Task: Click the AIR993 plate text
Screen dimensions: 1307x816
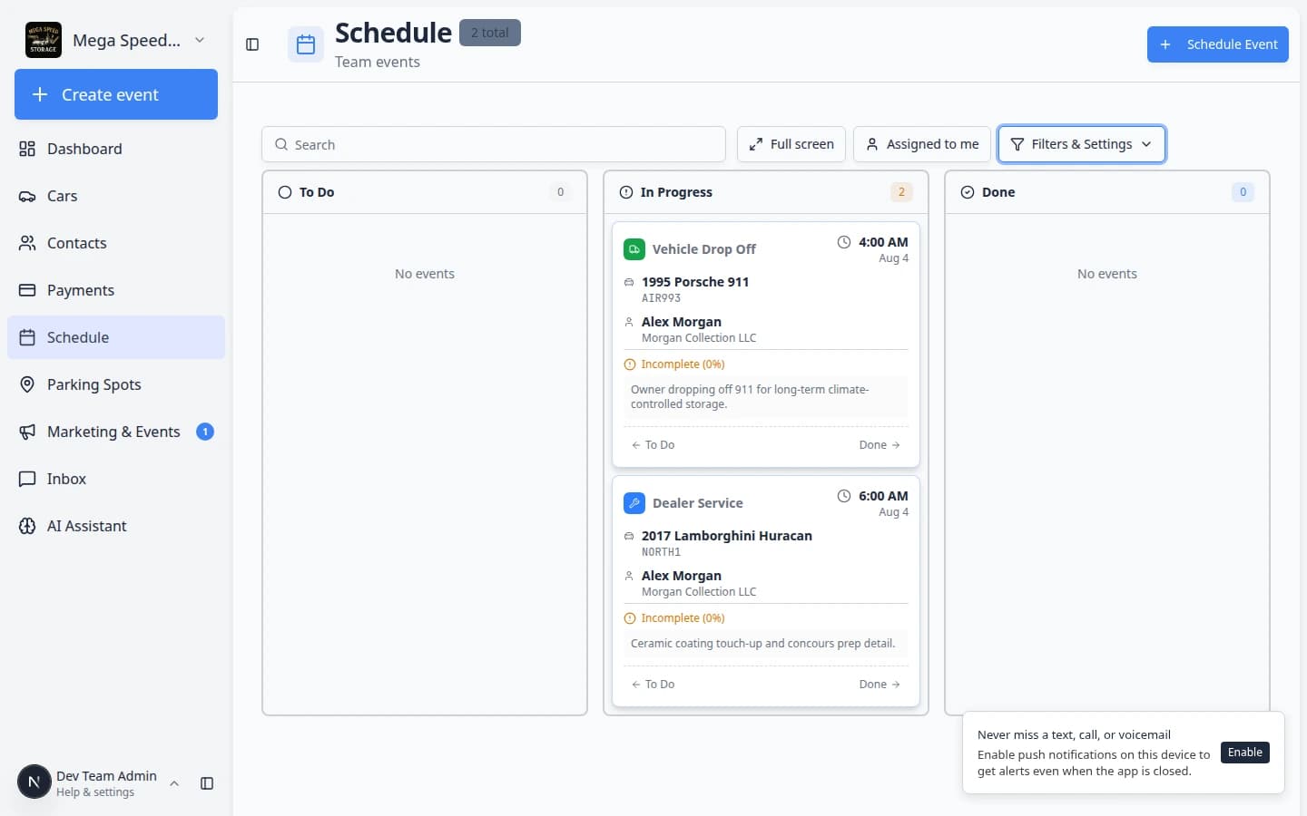Action: pyautogui.click(x=661, y=298)
